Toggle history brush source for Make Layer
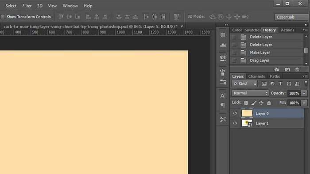 point(234,53)
